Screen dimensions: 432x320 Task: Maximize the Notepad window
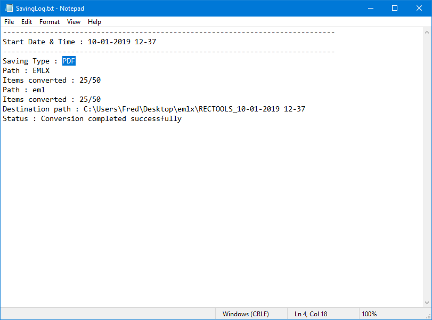[395, 9]
